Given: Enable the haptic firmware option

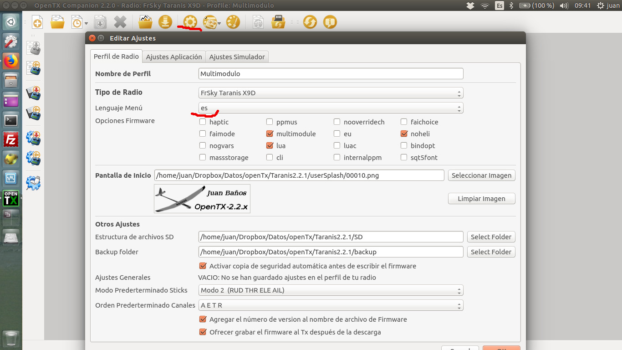Looking at the screenshot, I should click(203, 122).
